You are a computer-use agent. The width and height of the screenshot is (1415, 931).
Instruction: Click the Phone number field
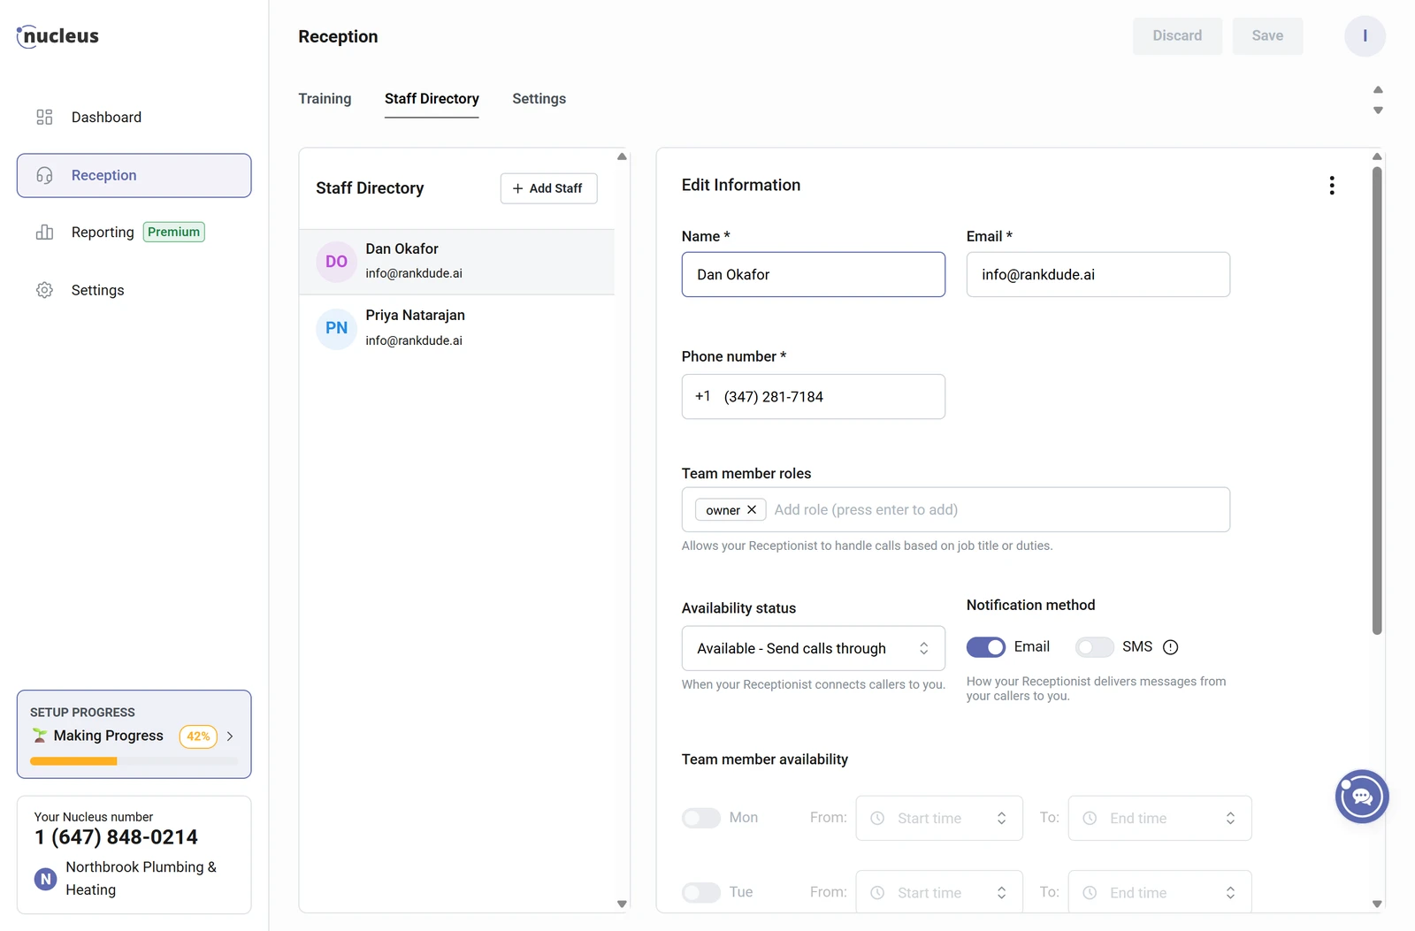tap(814, 397)
